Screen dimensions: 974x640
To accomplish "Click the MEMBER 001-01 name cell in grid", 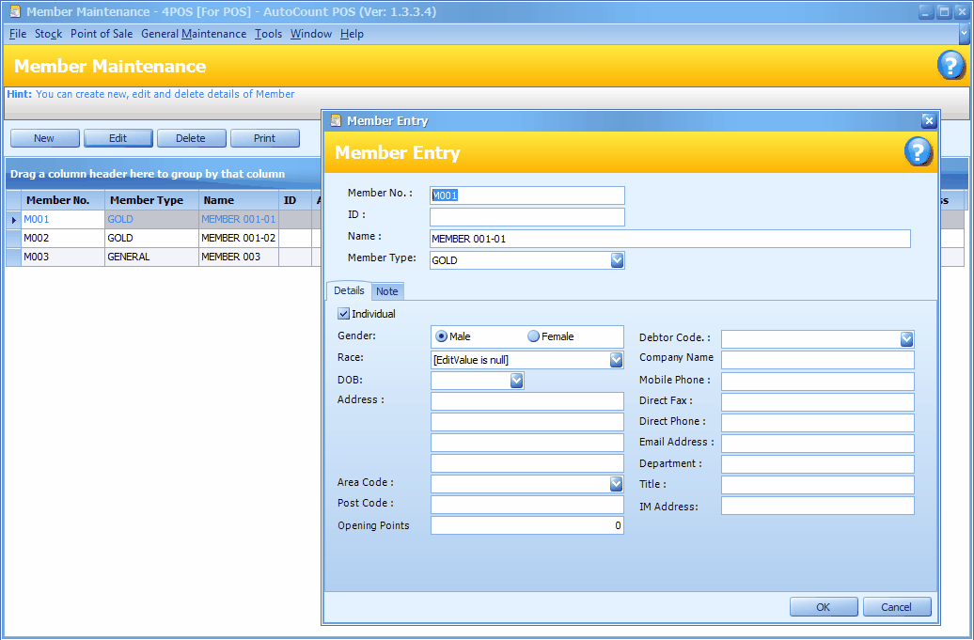I will tap(239, 220).
